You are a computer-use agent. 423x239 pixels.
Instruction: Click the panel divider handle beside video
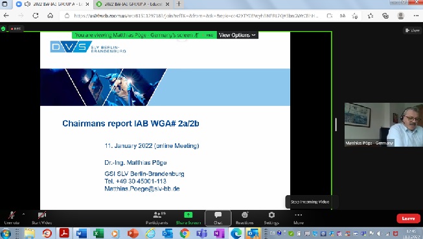[336, 124]
